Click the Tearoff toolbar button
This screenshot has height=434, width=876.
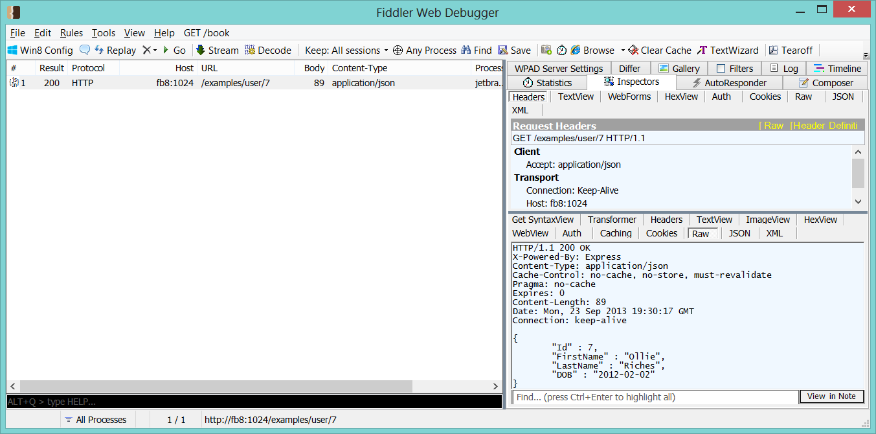click(791, 50)
